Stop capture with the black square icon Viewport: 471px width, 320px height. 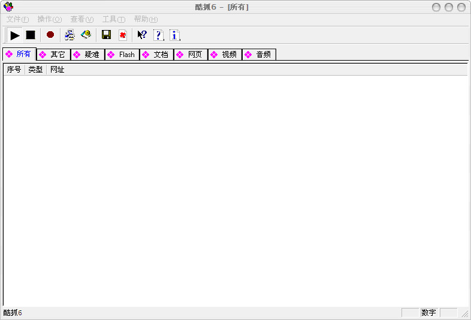31,35
